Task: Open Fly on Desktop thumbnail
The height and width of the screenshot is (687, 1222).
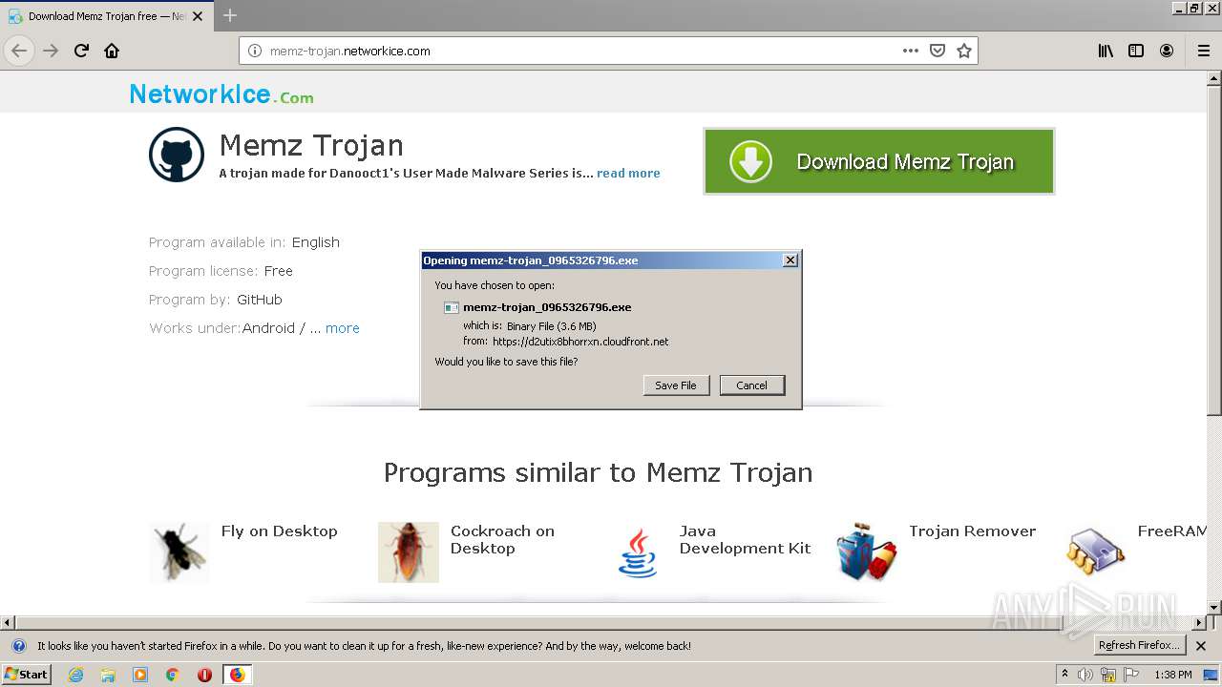Action: [x=179, y=552]
